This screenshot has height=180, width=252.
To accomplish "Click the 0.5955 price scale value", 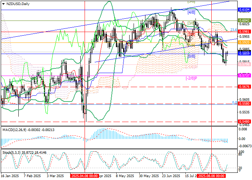I will coord(244,36).
